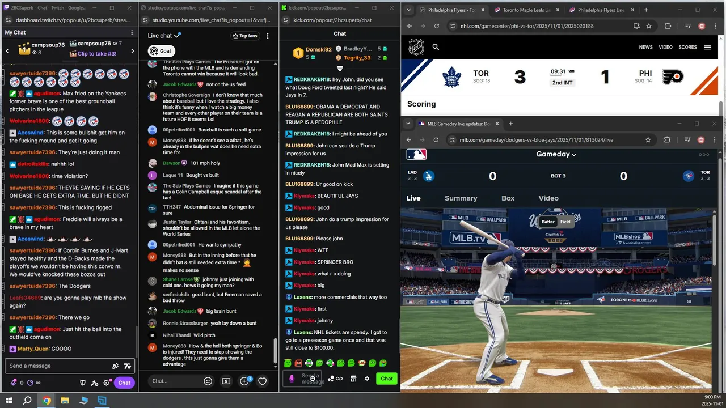Click Kick microphone icon in message box

point(292,379)
